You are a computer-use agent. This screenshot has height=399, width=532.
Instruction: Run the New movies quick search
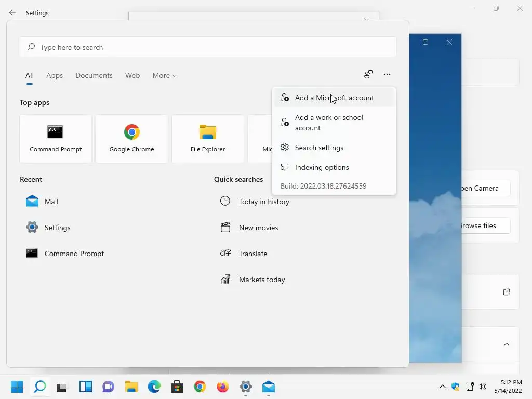[x=249, y=228]
